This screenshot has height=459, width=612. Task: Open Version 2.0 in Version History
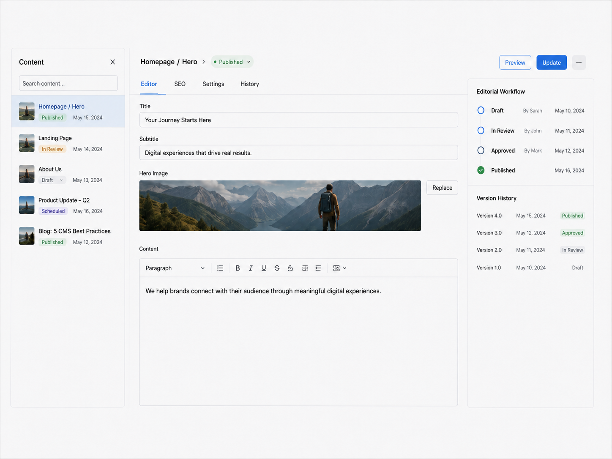point(530,250)
